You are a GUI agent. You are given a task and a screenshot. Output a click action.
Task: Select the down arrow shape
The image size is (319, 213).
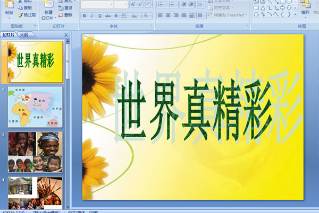(x=289, y=8)
